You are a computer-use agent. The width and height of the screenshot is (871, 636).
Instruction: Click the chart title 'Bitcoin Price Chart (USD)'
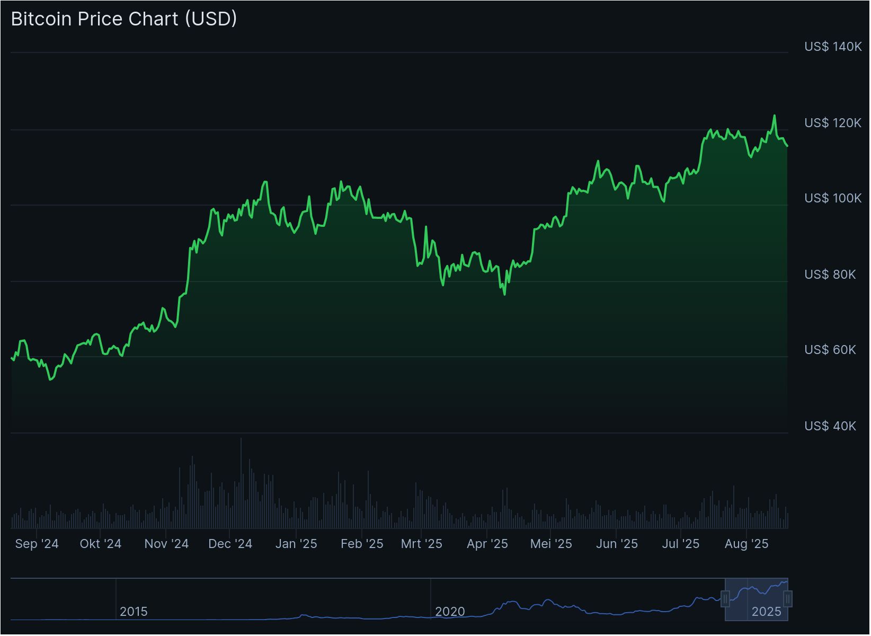coord(123,19)
